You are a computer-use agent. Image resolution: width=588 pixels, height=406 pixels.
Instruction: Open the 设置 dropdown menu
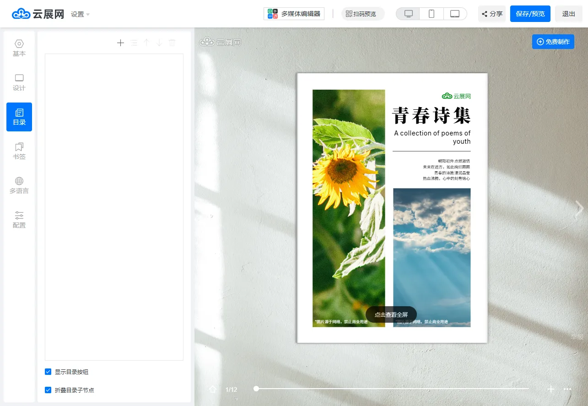coord(80,14)
